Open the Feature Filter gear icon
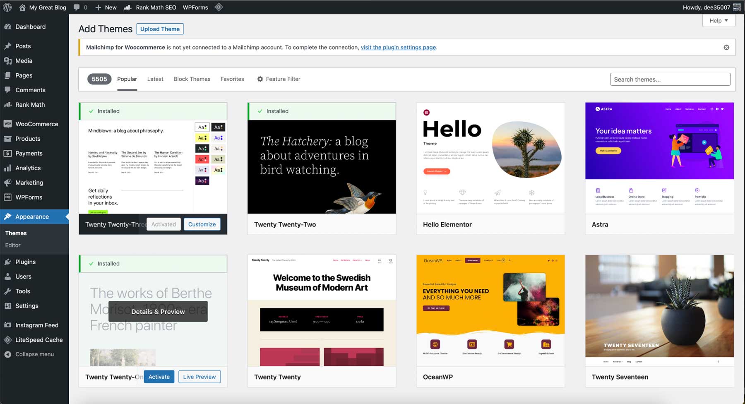745x404 pixels. [260, 79]
